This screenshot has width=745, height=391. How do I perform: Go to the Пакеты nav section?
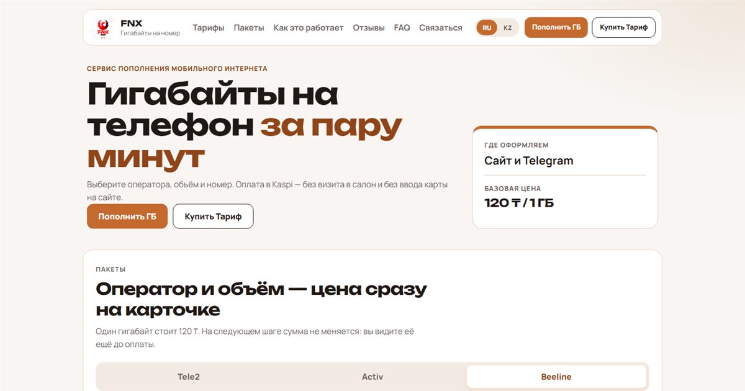pos(249,28)
